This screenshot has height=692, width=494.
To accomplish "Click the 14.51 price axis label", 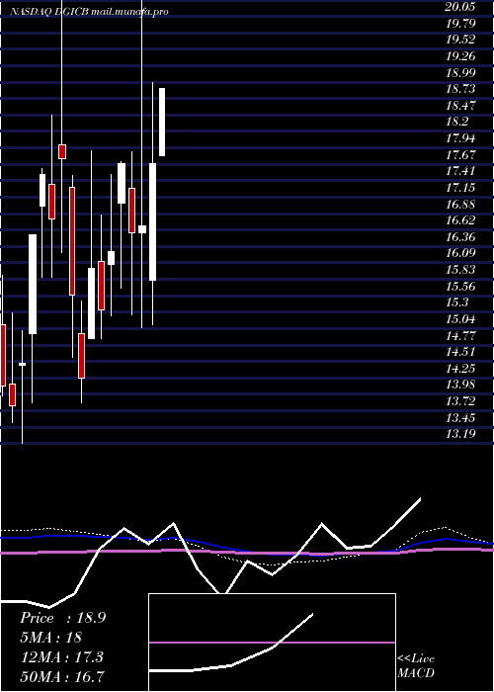I will coord(460,352).
